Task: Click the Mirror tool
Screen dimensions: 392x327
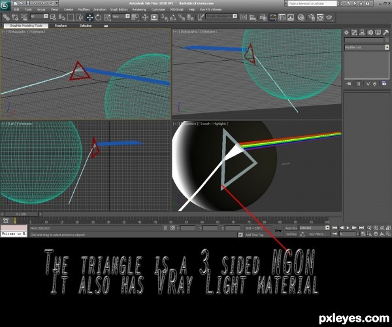Action: point(243,17)
